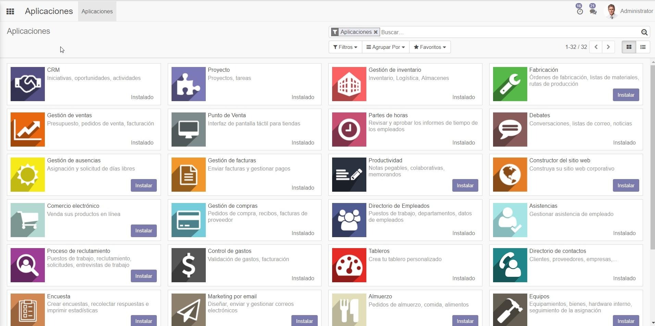Install the Comercio electrónico app

(x=143, y=231)
